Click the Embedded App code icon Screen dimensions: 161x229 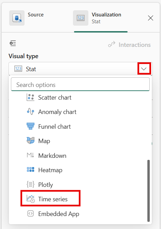coord(31,214)
